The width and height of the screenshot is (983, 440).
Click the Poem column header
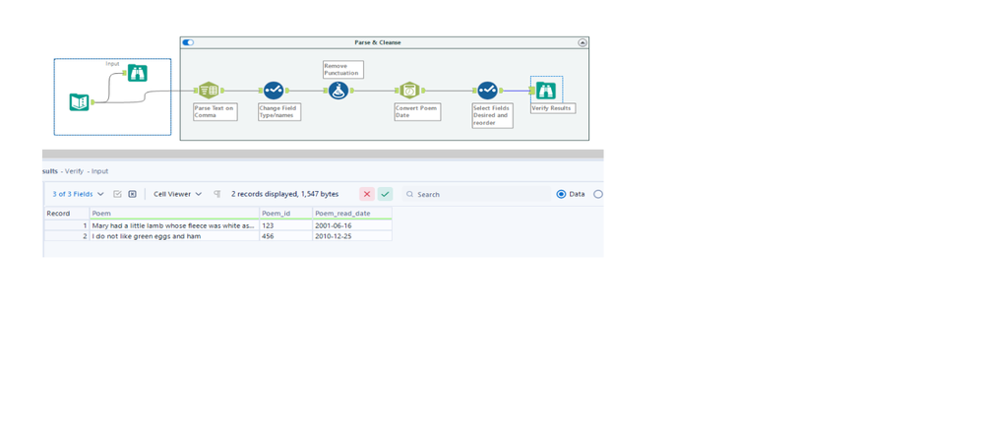point(174,214)
